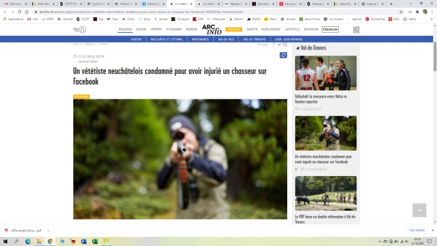Click the browser address bar
The image size is (437, 246).
click(x=217, y=12)
